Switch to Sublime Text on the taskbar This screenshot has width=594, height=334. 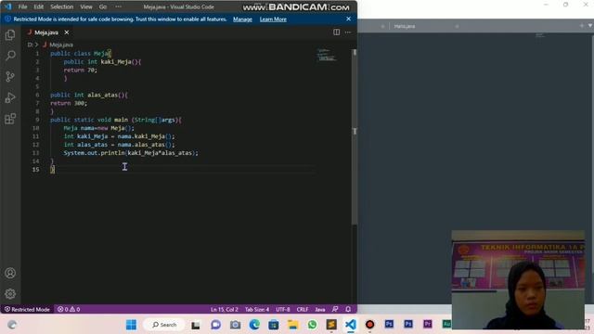(331, 325)
